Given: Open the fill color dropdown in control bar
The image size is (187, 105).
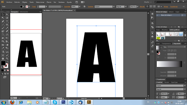Looking at the screenshot, I should click(23, 7).
